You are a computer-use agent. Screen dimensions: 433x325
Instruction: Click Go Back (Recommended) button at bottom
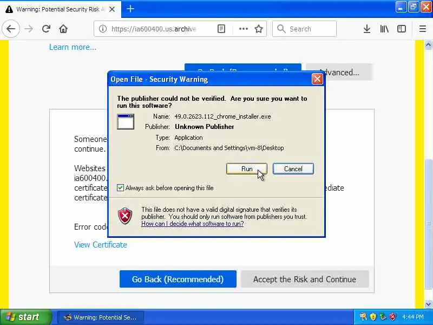click(178, 279)
